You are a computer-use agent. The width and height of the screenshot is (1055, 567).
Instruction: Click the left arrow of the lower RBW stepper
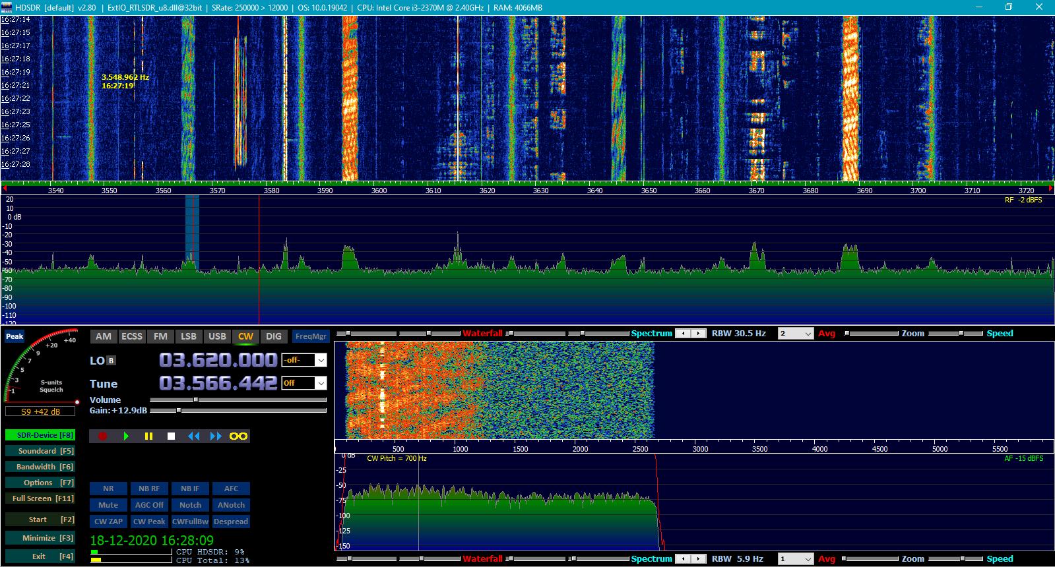(x=684, y=559)
